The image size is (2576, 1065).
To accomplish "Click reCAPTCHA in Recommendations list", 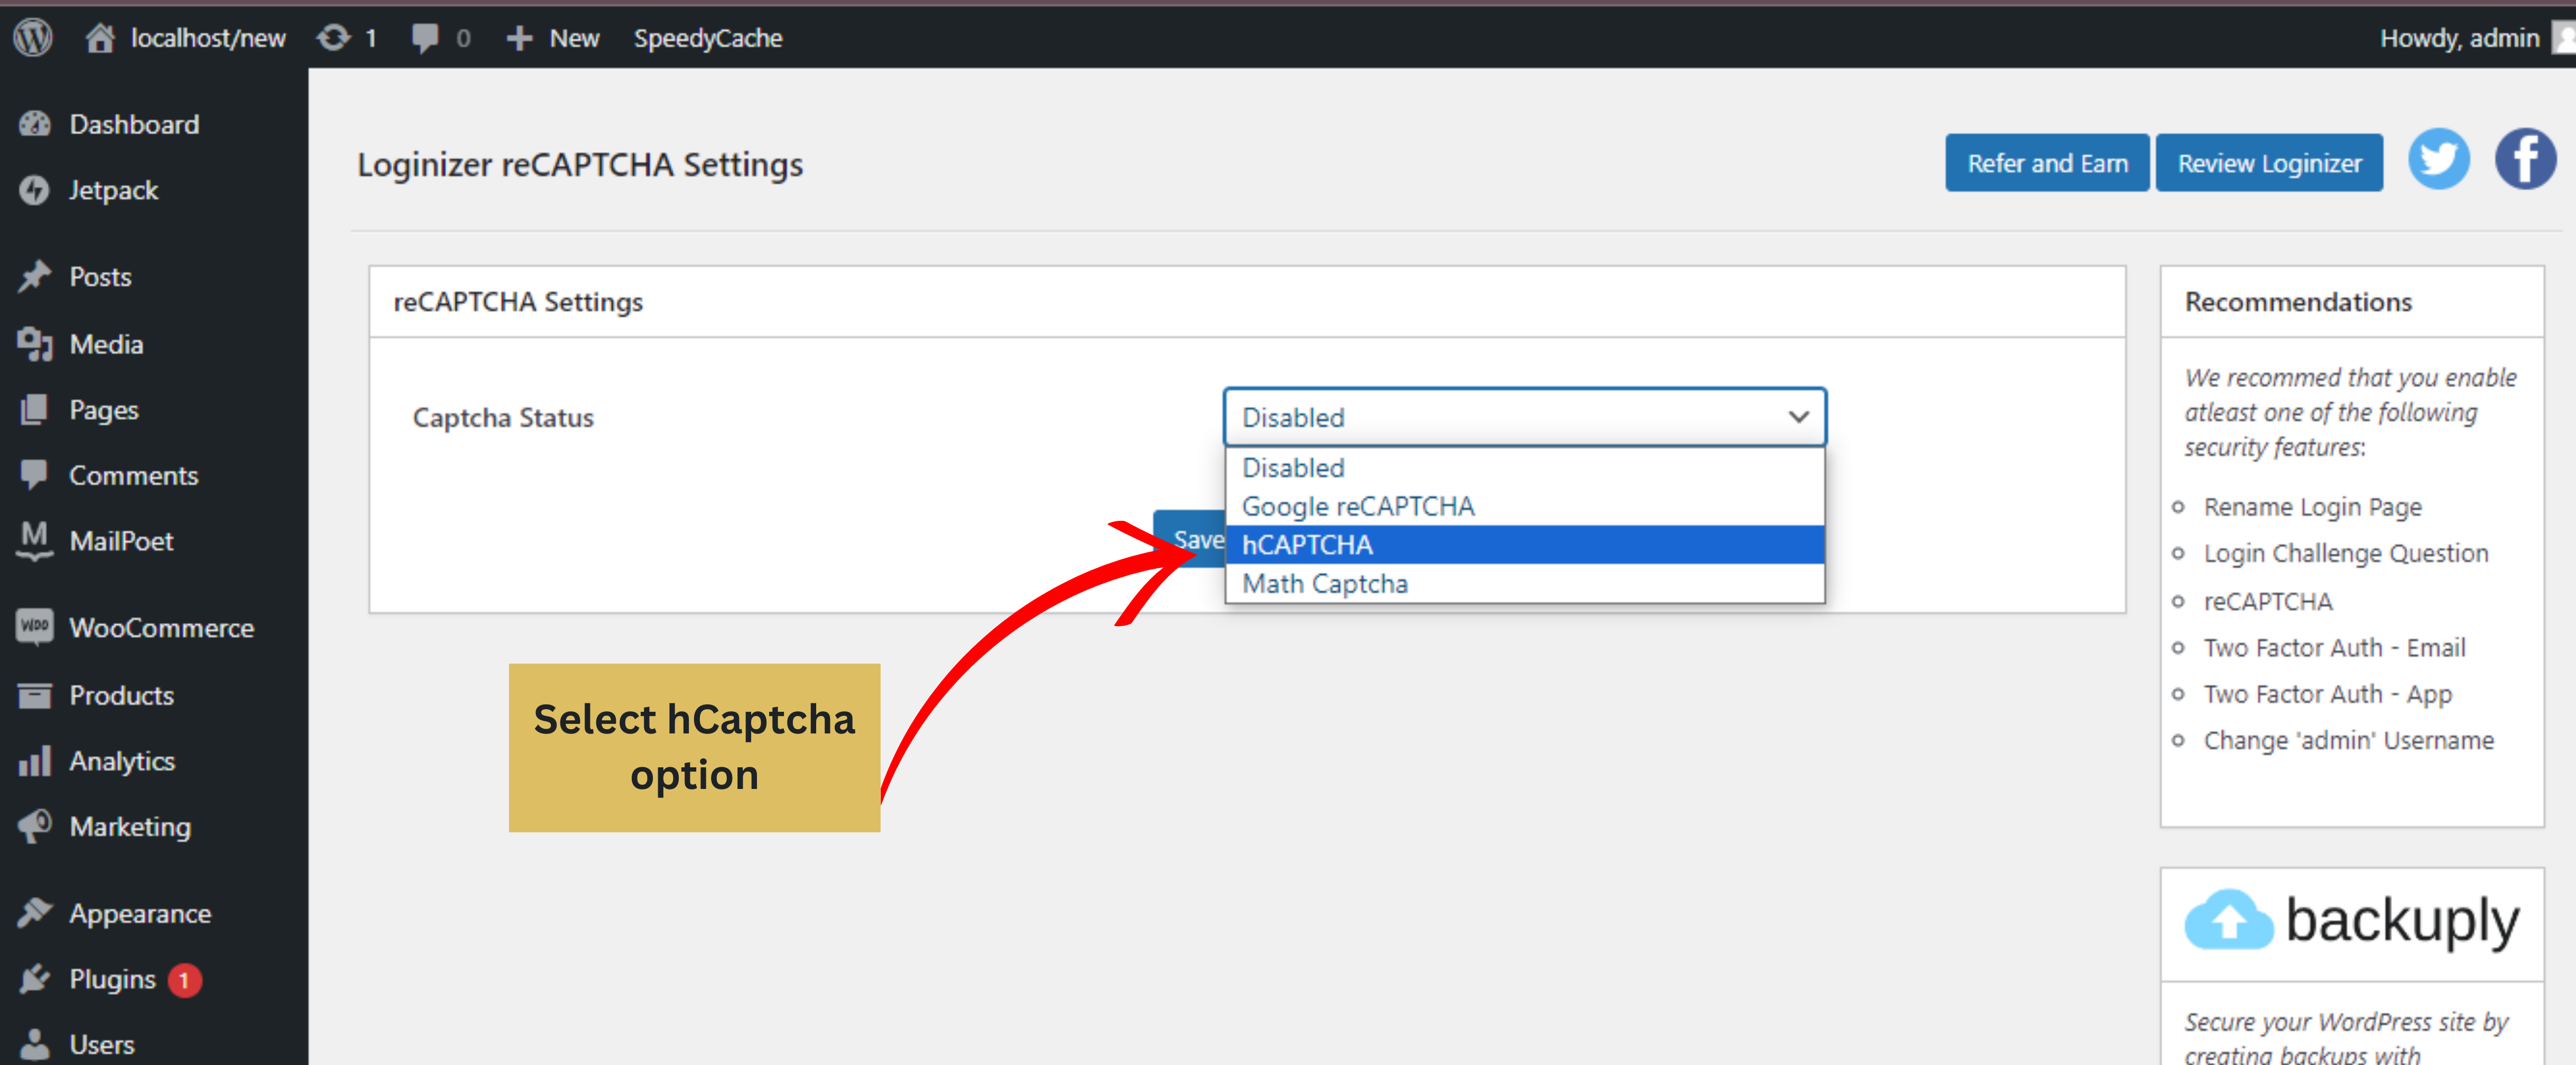I will (x=2267, y=601).
